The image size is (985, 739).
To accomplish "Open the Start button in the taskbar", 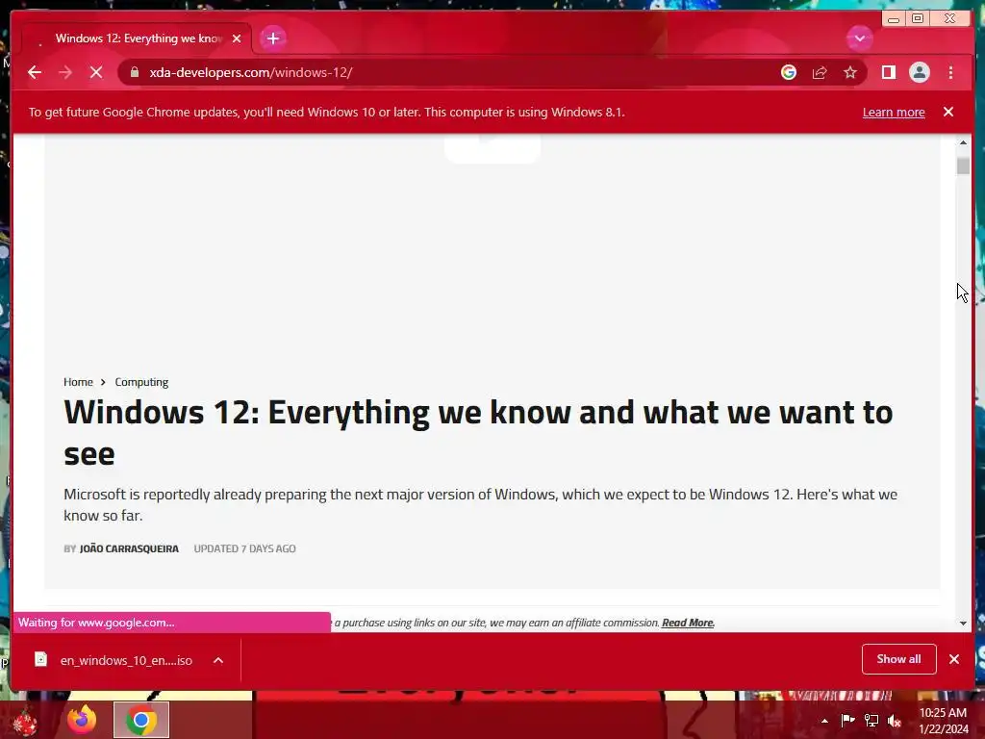I will (25, 720).
